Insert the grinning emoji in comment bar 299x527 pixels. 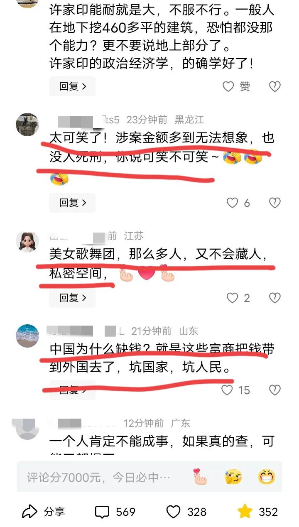pyautogui.click(x=266, y=477)
